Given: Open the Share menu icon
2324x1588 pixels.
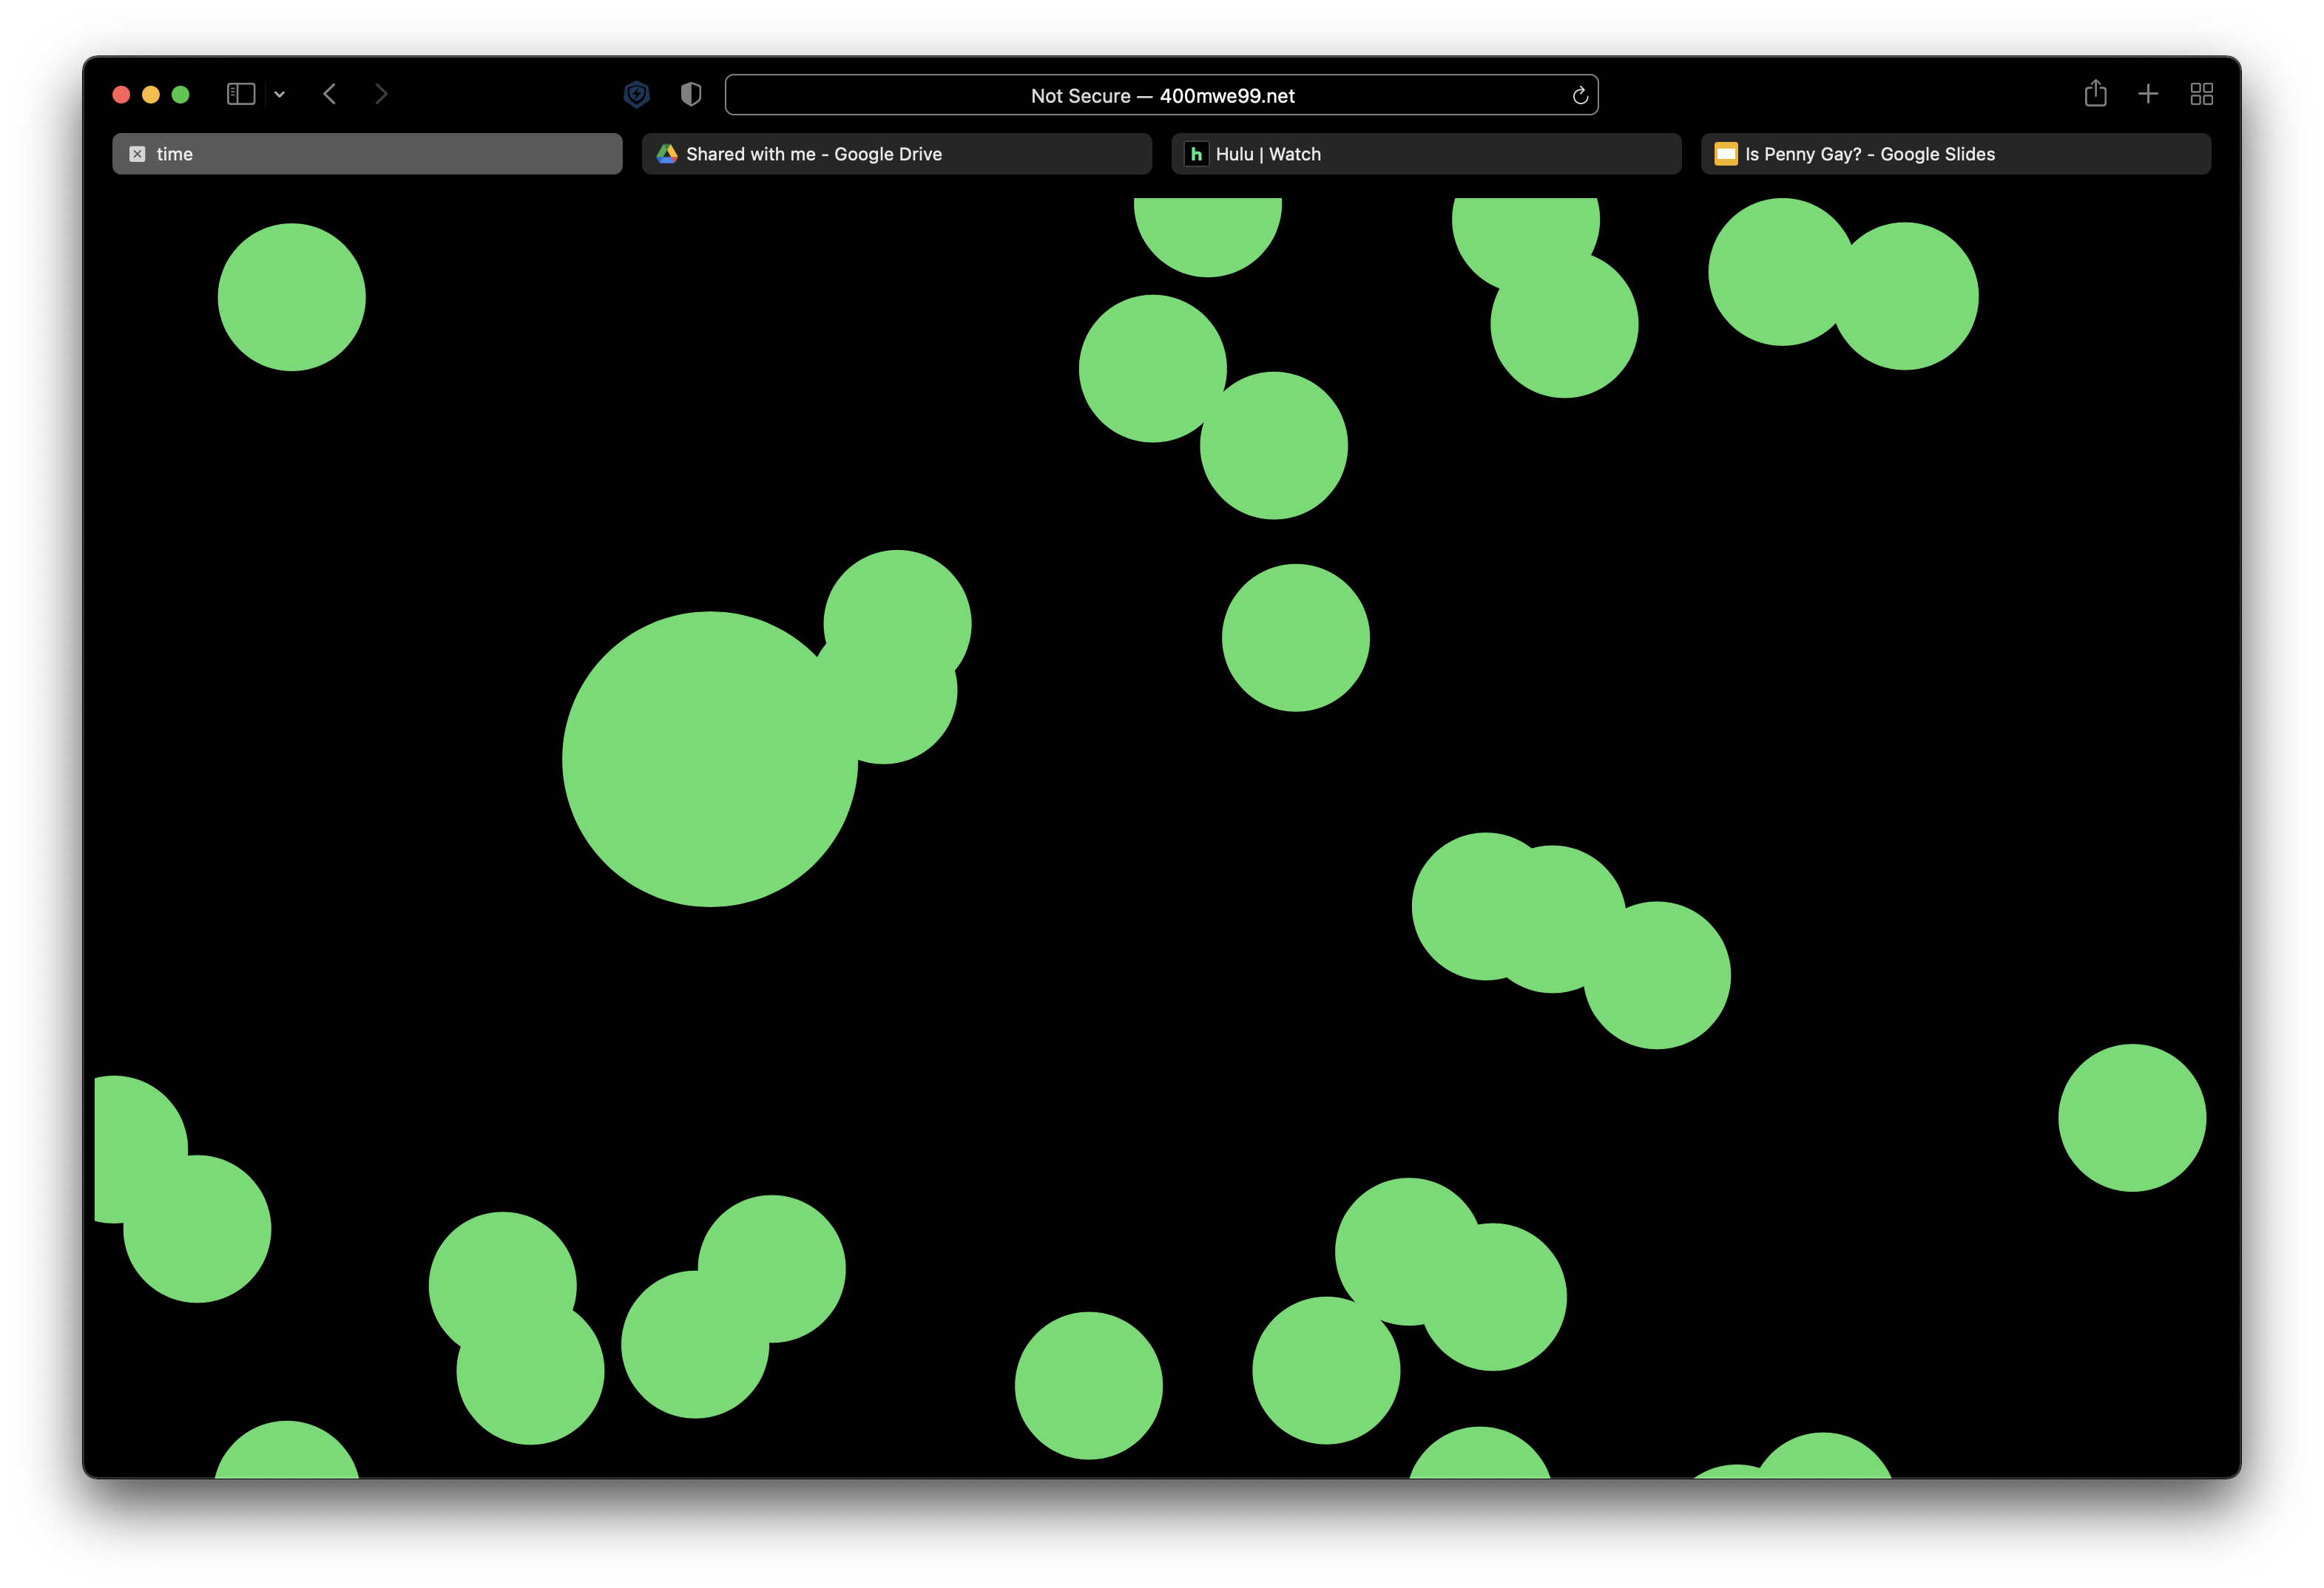Looking at the screenshot, I should click(2095, 93).
